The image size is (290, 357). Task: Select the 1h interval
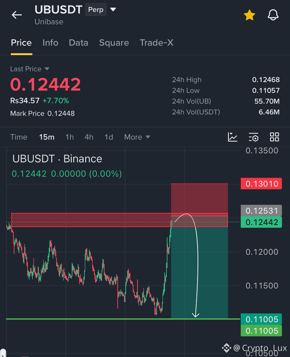click(69, 137)
